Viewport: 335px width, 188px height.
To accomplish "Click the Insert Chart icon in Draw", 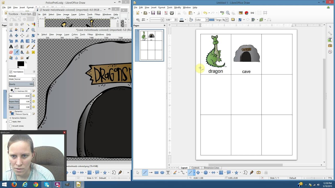I will (247, 13).
